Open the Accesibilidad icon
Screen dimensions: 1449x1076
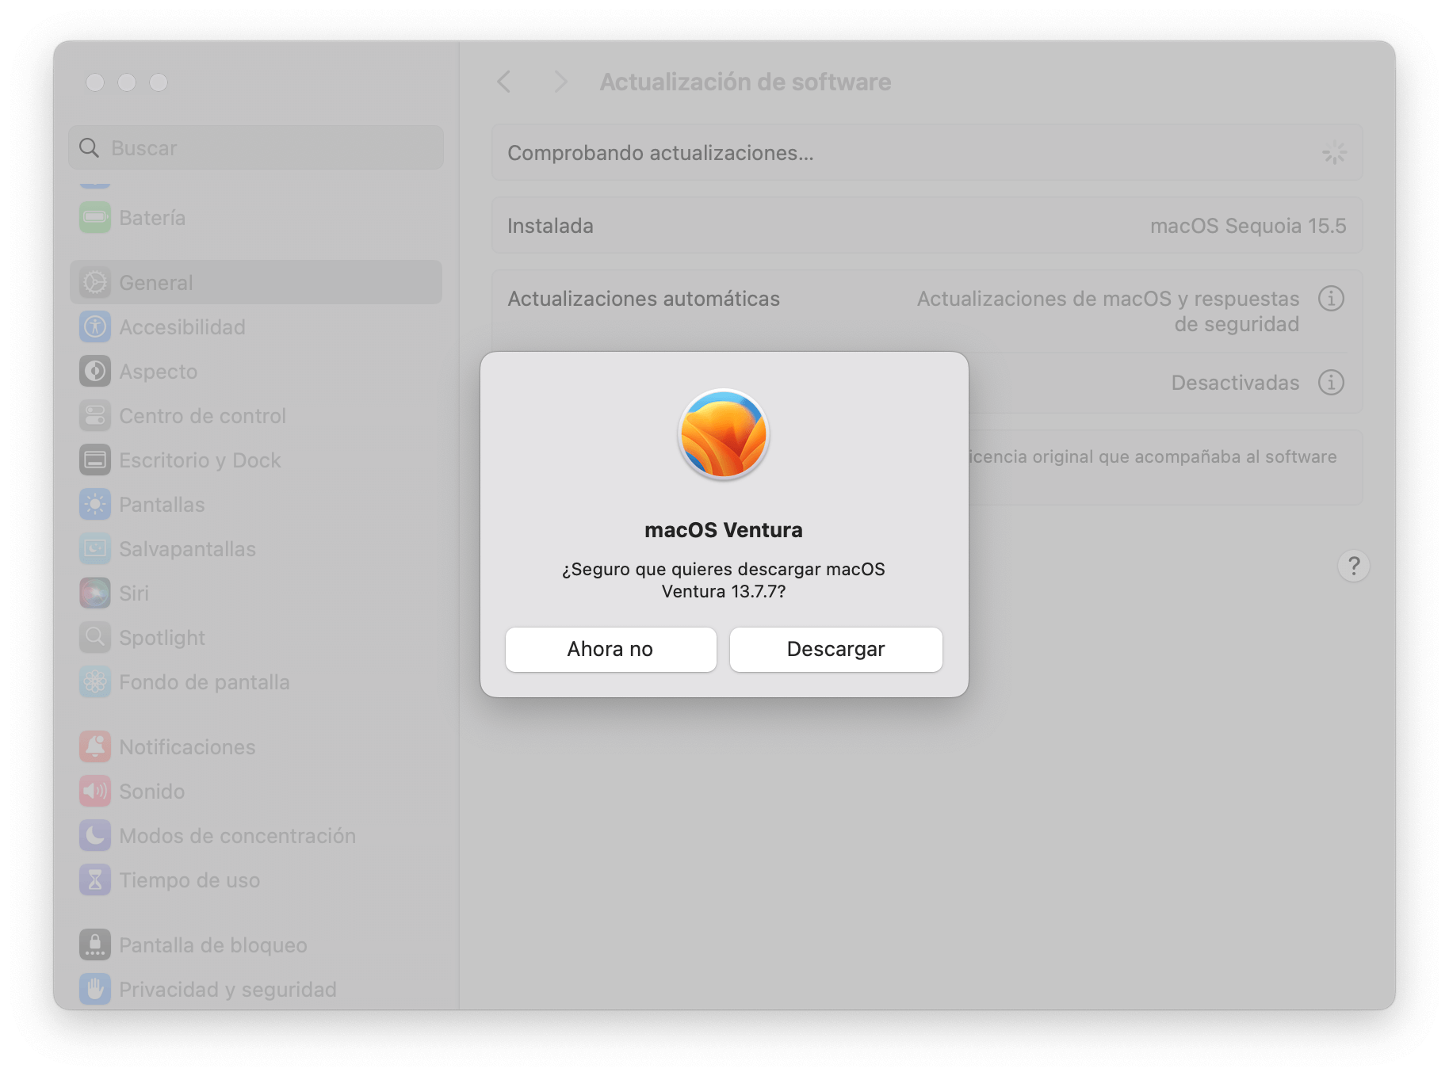95,326
